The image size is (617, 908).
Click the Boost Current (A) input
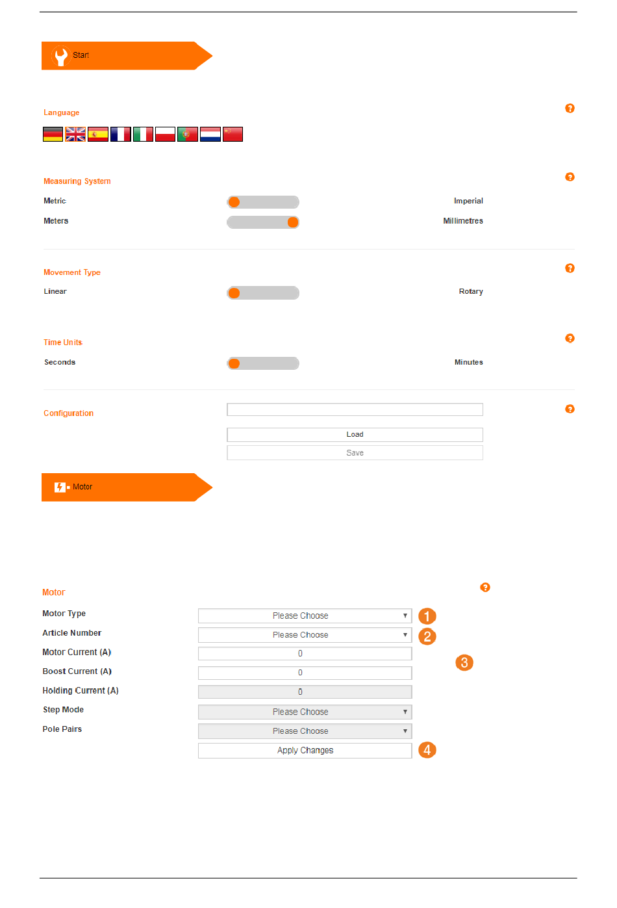[305, 673]
